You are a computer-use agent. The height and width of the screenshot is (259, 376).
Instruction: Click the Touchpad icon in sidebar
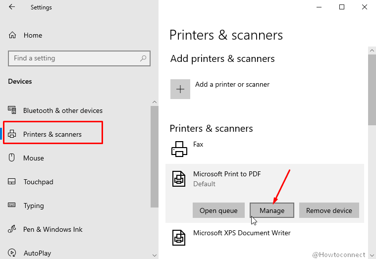click(x=12, y=181)
